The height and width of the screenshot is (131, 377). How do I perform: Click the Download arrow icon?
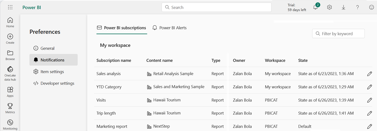click(344, 7)
